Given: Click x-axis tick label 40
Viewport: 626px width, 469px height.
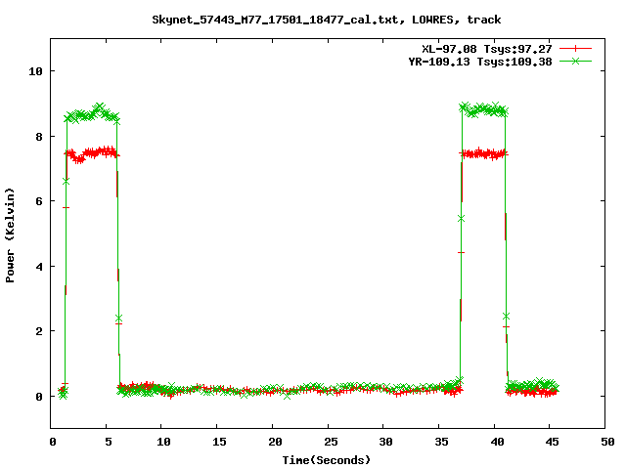Looking at the screenshot, I should coord(497,442).
